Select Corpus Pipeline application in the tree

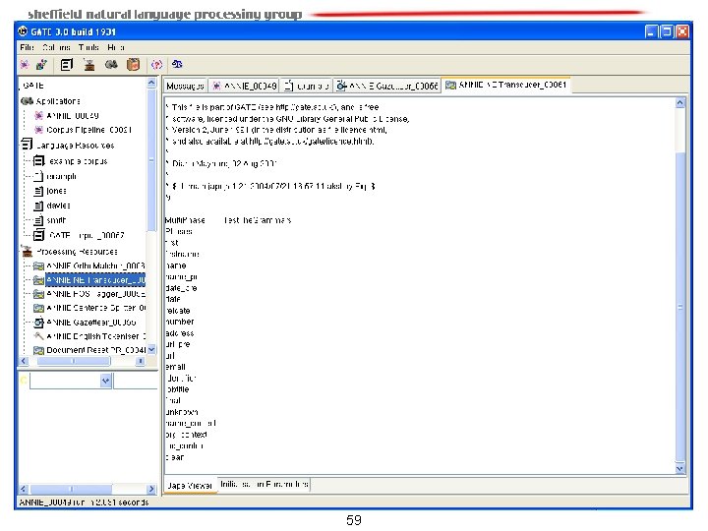(x=88, y=130)
